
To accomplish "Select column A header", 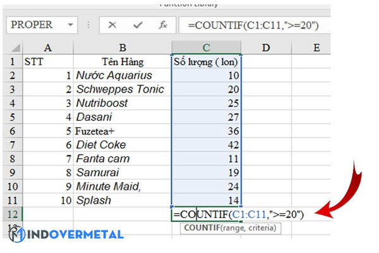I will coord(48,47).
